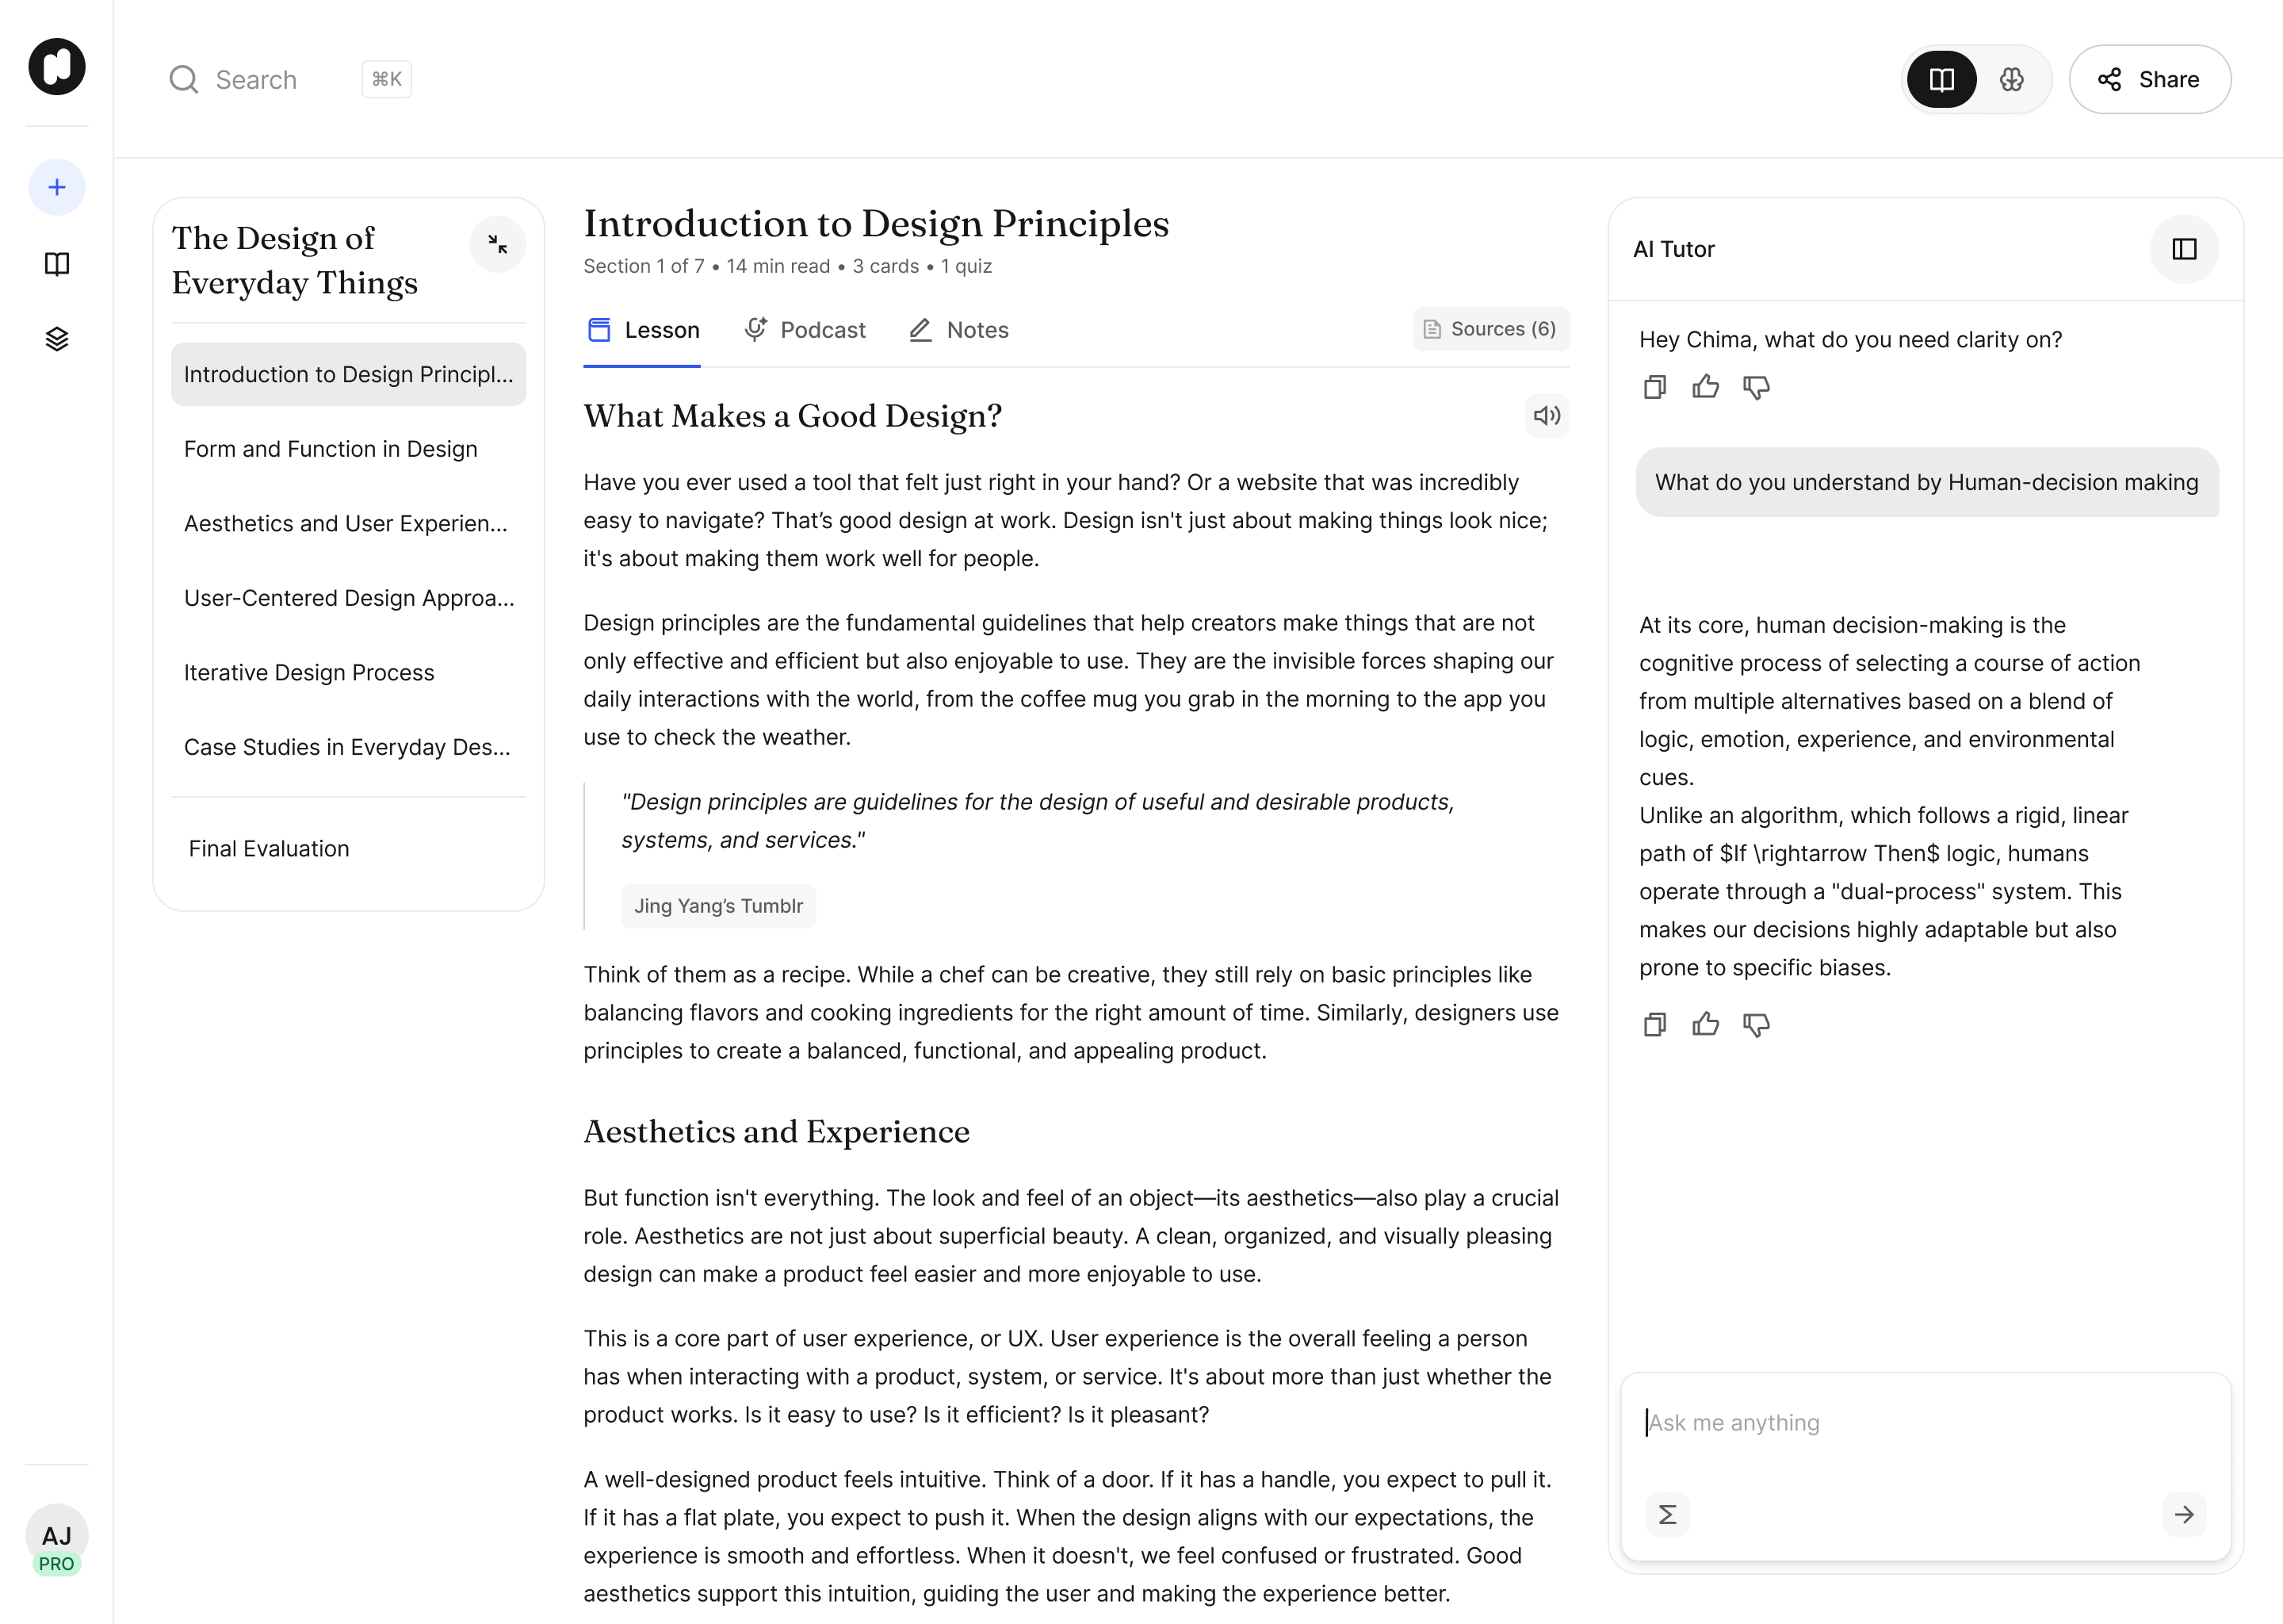This screenshot has height=1624, width=2283.
Task: Switch to the brain mode toggle
Action: point(2012,79)
